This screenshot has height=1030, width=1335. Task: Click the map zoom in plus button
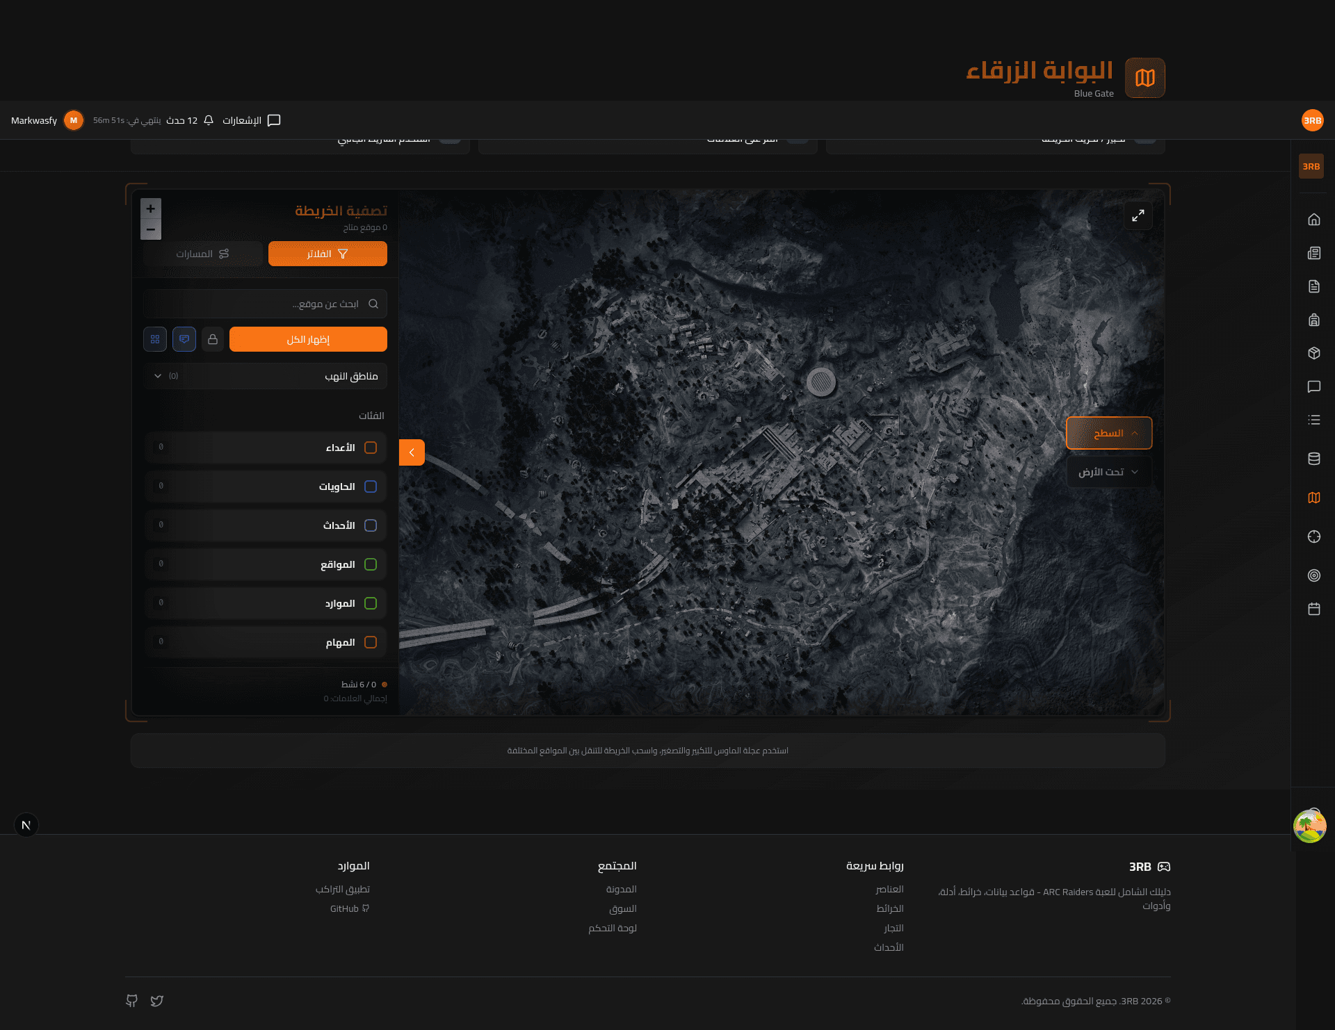click(150, 209)
